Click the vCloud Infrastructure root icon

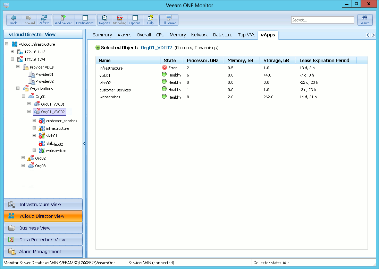pos(15,44)
